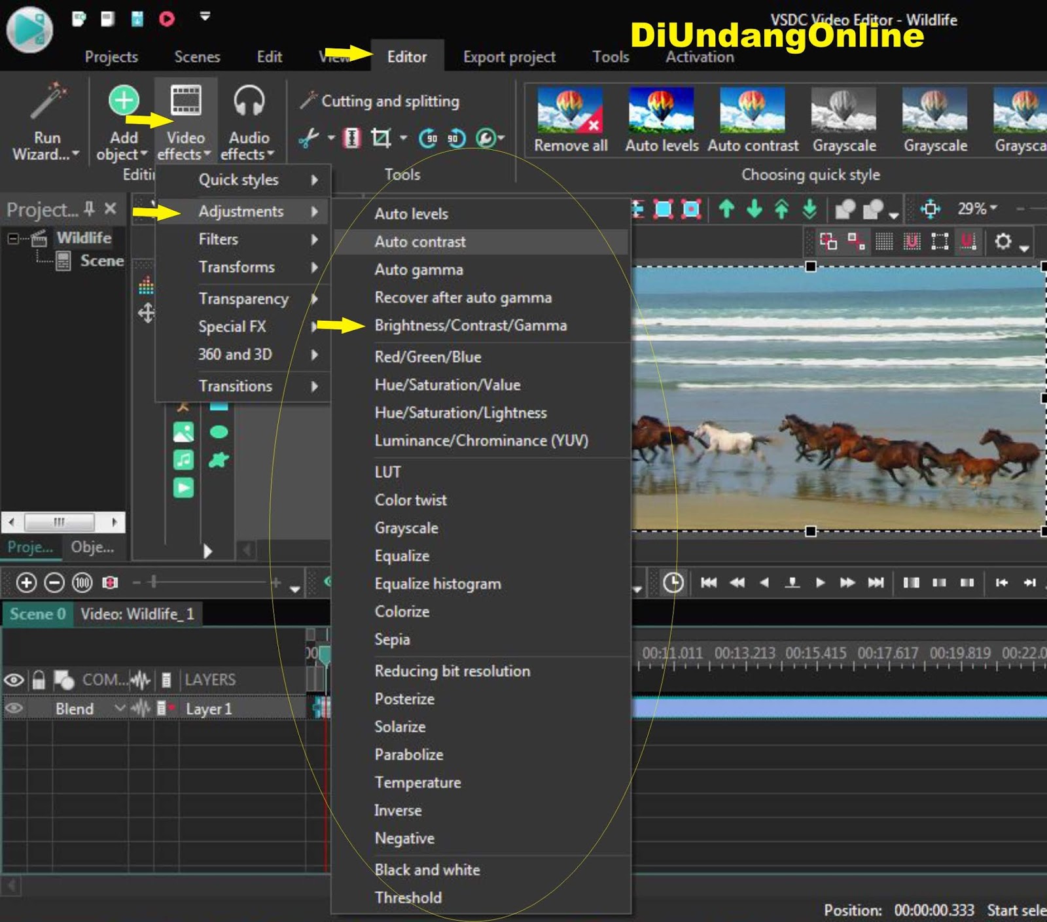Switch to the Export project tab
The image size is (1047, 922).
508,57
